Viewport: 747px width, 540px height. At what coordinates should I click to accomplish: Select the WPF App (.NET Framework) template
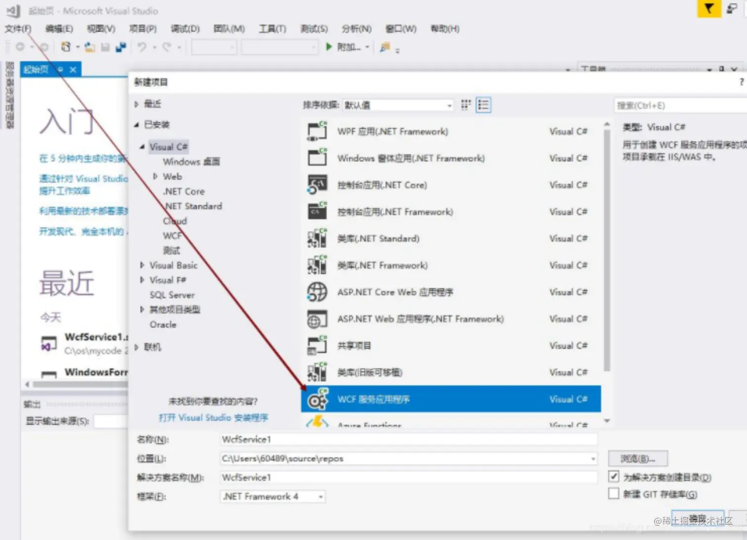(x=451, y=132)
